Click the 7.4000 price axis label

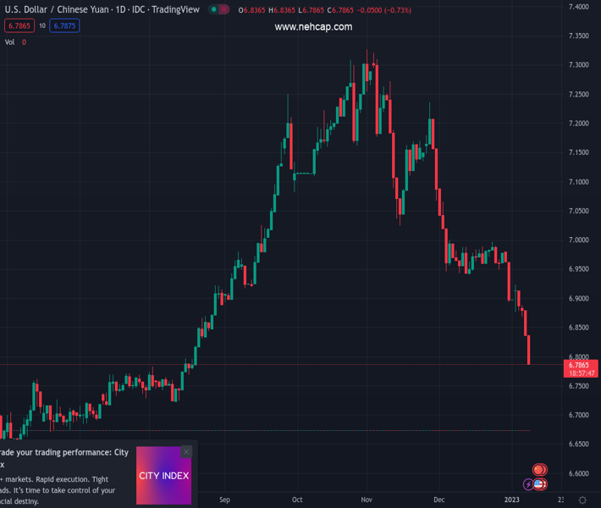(579, 7)
